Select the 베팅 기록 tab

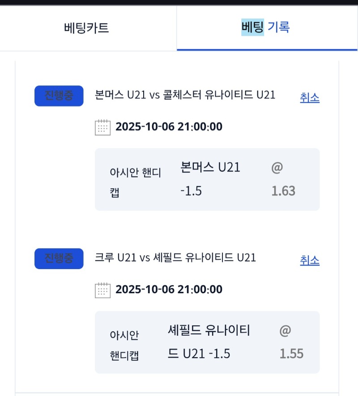[266, 28]
